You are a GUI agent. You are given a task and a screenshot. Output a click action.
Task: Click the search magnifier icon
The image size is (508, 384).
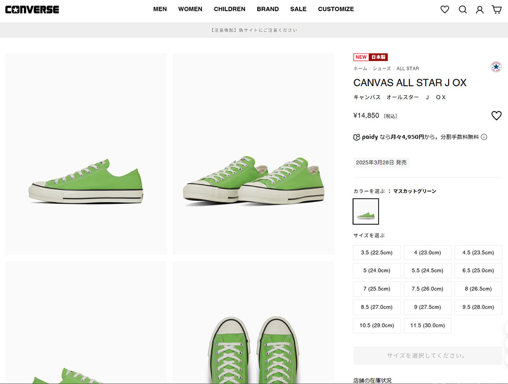[462, 9]
